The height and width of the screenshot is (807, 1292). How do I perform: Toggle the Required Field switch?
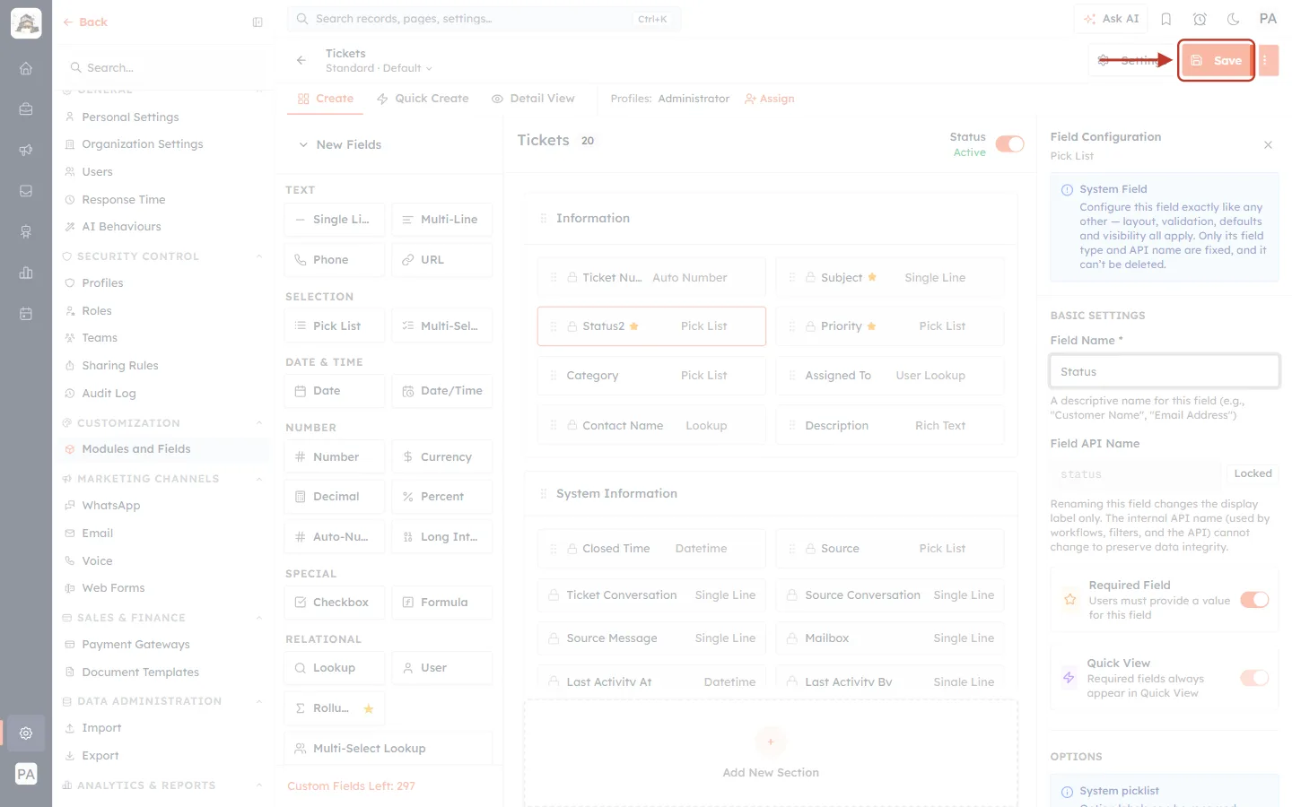coord(1254,600)
